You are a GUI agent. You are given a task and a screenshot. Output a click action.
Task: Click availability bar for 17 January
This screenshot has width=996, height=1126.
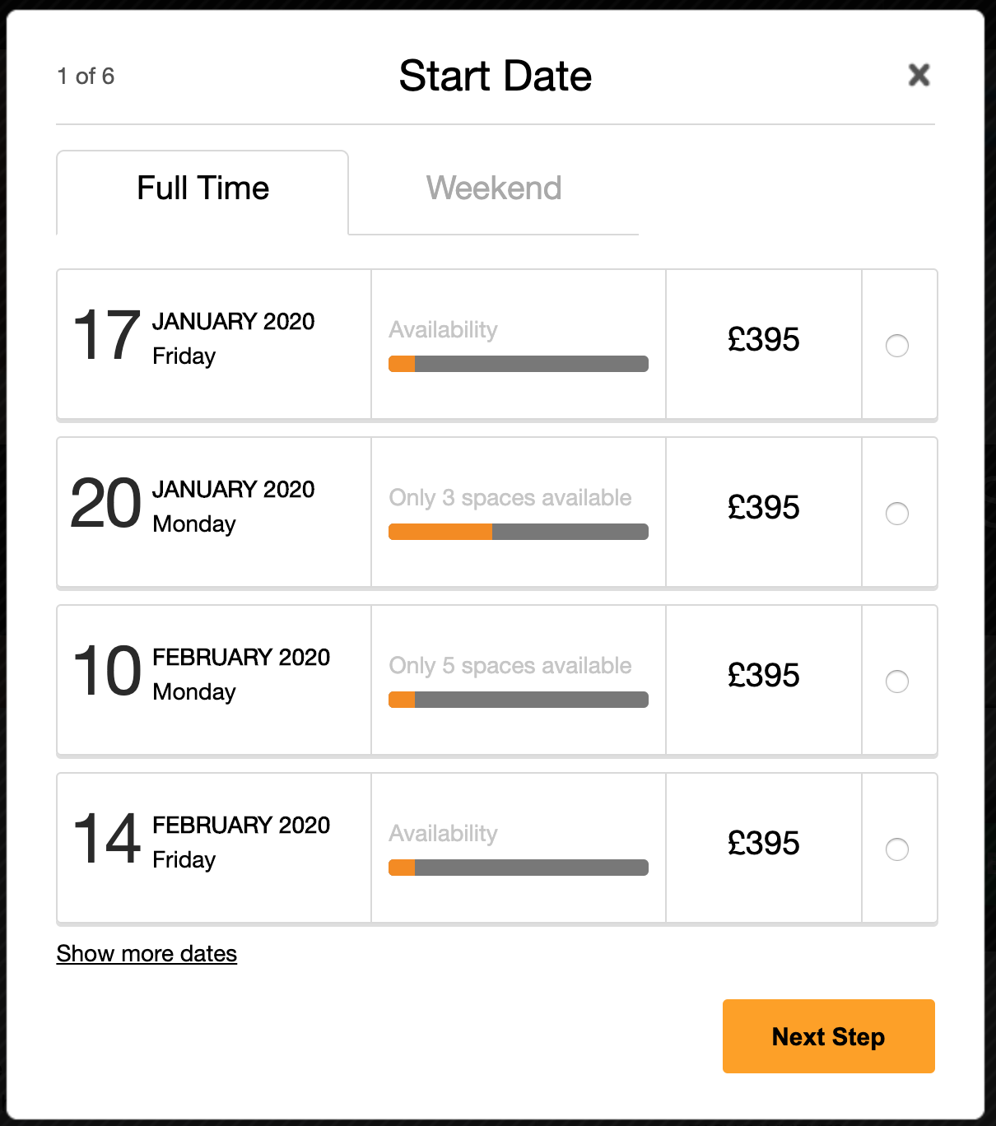519,364
